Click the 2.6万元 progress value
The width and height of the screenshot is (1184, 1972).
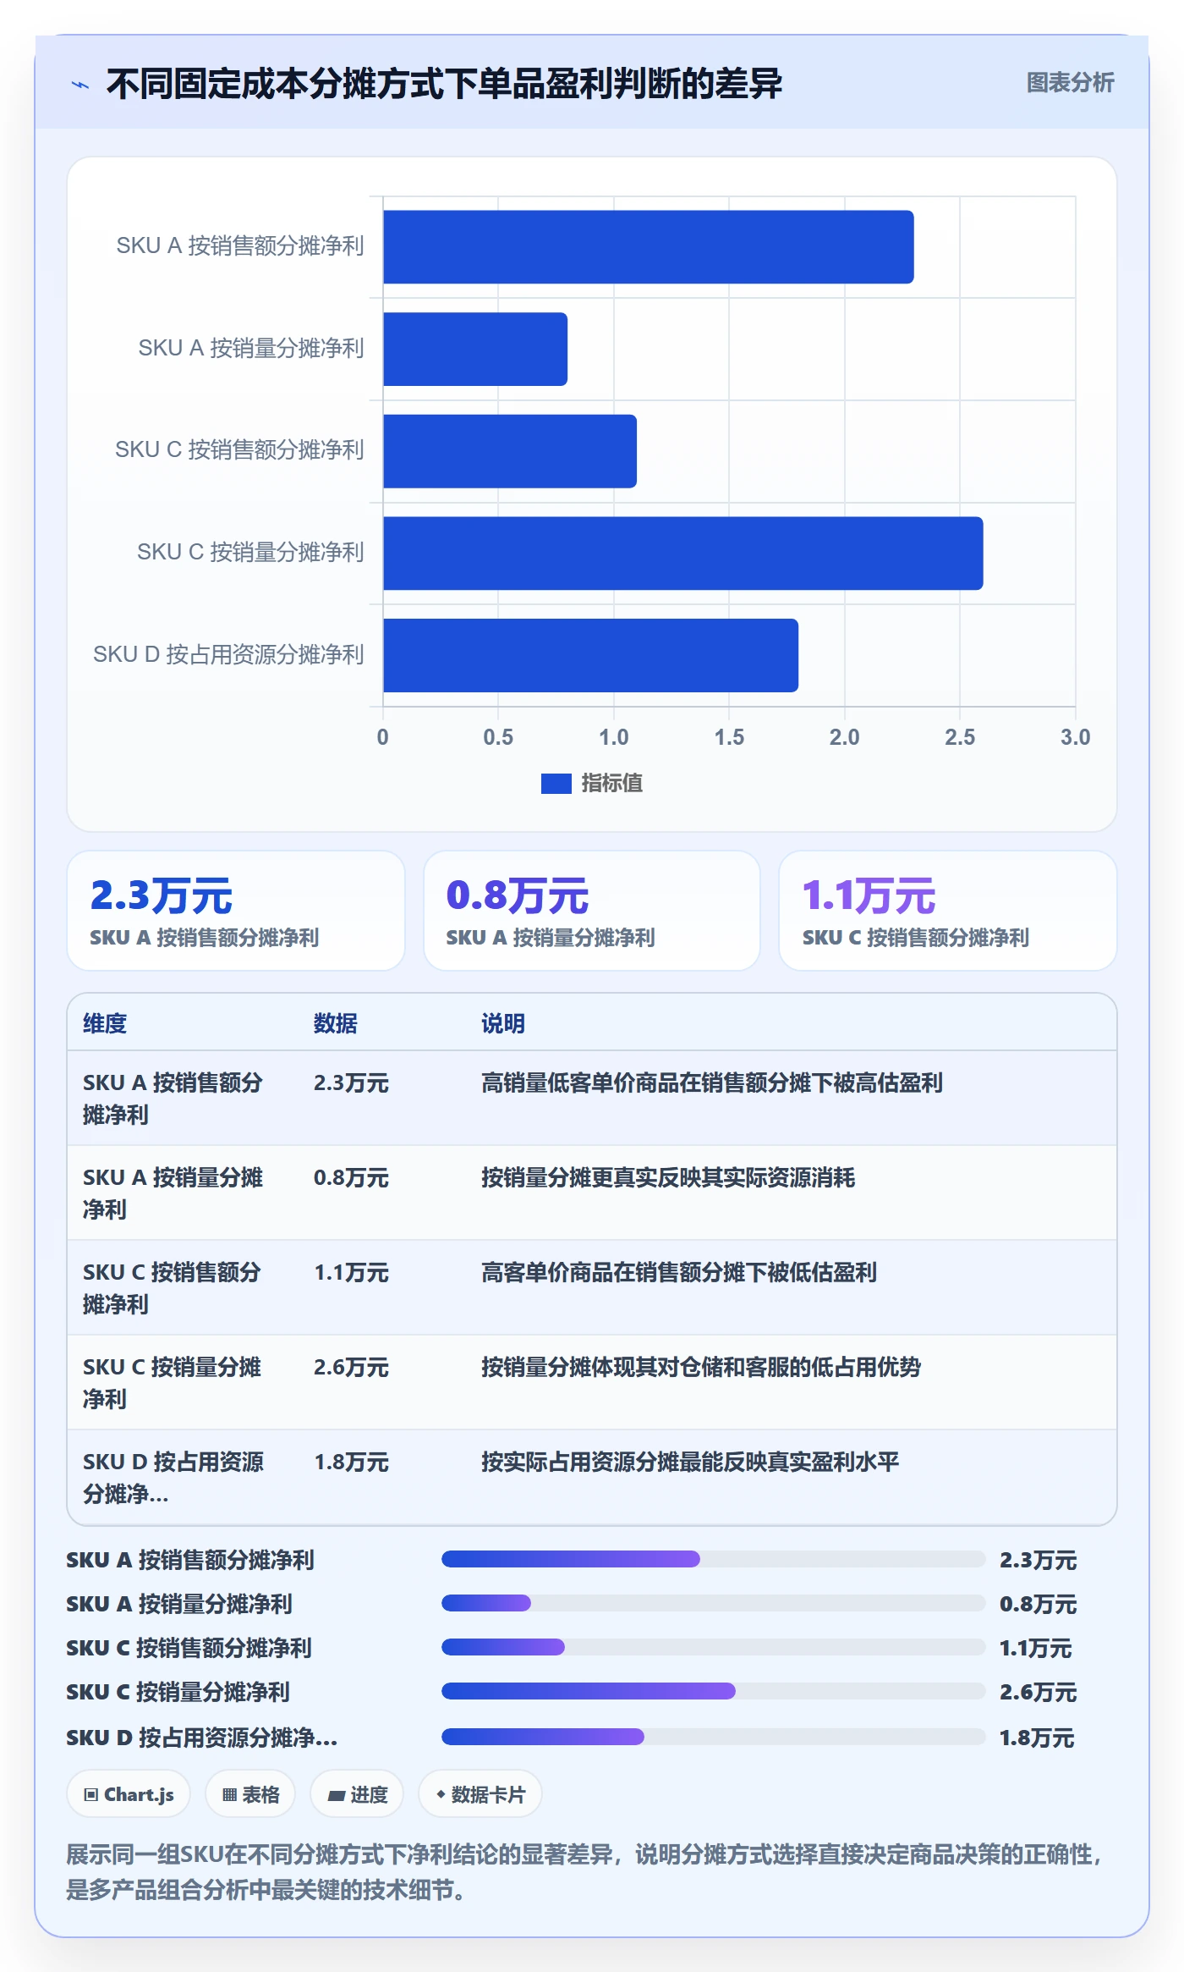1038,1692
